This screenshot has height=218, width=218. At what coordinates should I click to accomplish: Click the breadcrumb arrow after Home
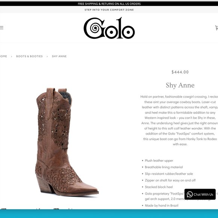click(12, 56)
